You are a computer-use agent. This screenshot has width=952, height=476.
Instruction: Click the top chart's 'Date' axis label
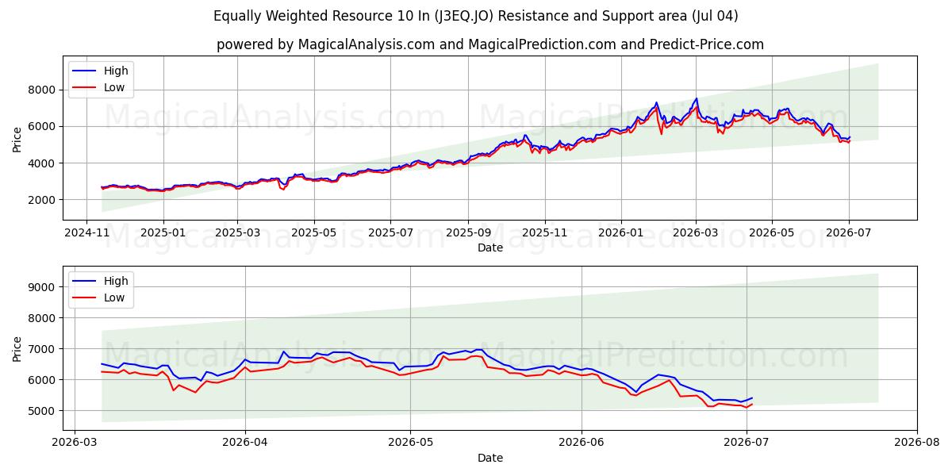pos(489,248)
